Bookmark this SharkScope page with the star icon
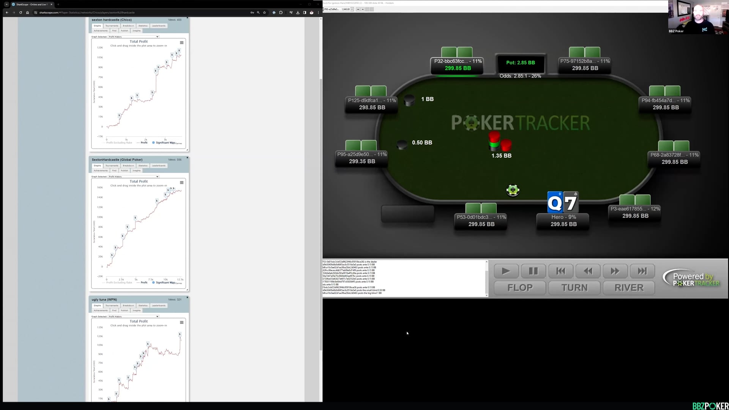 pyautogui.click(x=265, y=13)
